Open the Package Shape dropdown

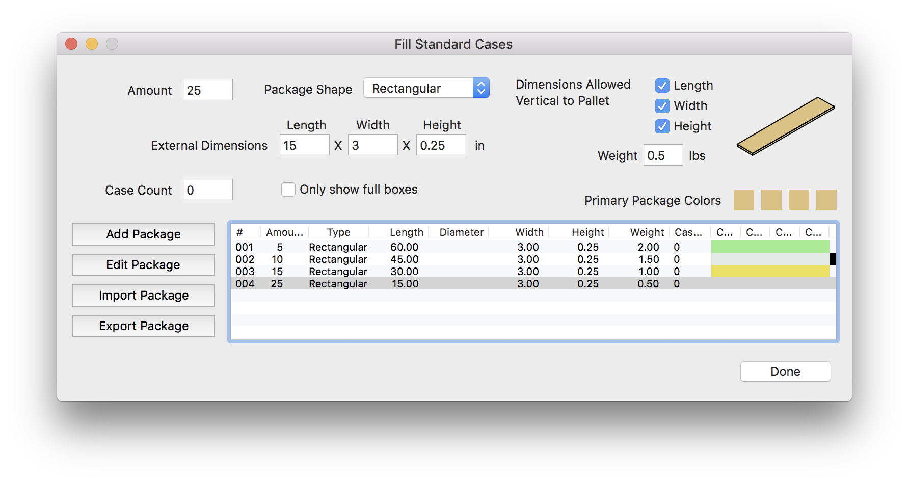pos(426,88)
